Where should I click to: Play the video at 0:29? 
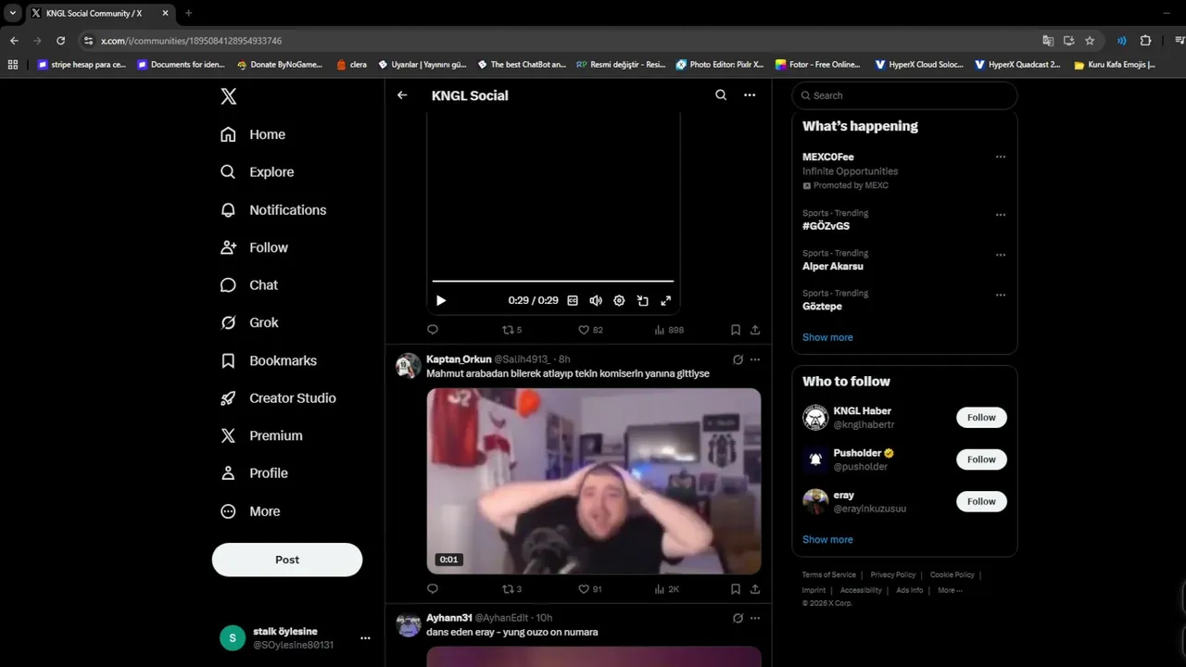pos(441,300)
